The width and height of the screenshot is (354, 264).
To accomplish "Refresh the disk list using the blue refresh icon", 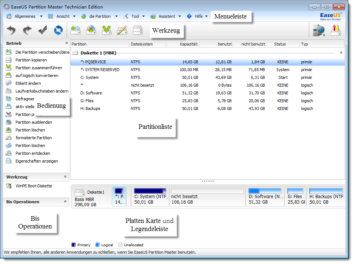I will click(59, 30).
